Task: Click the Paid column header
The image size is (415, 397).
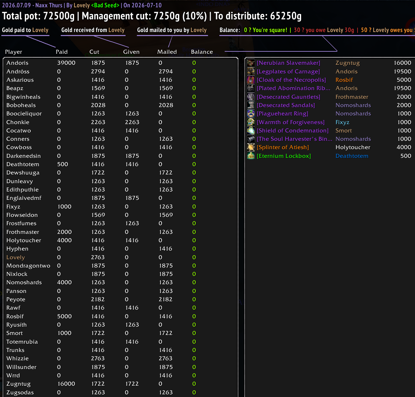Action: [x=62, y=52]
